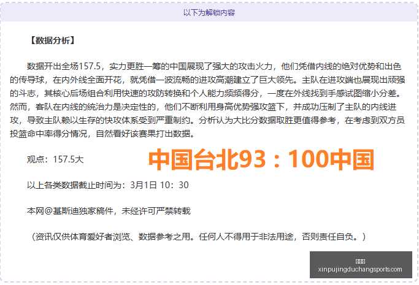Click the paragraph line starting 数据开出全场157.5
Viewport: 419px width, 285px height.
click(214, 66)
